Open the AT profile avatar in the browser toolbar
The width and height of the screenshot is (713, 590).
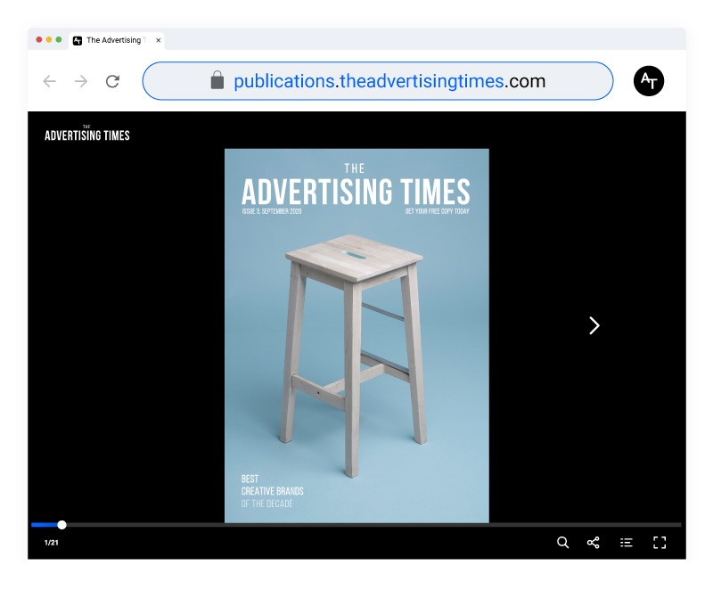648,81
